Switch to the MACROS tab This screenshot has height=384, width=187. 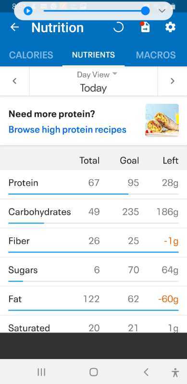[x=156, y=55]
